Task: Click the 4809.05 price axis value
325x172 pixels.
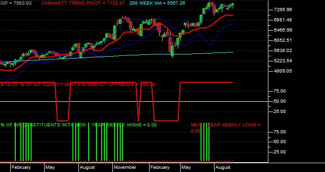Action: [283, 71]
